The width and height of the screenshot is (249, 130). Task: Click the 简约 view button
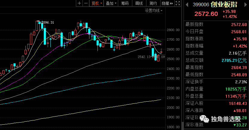coord(153,3)
